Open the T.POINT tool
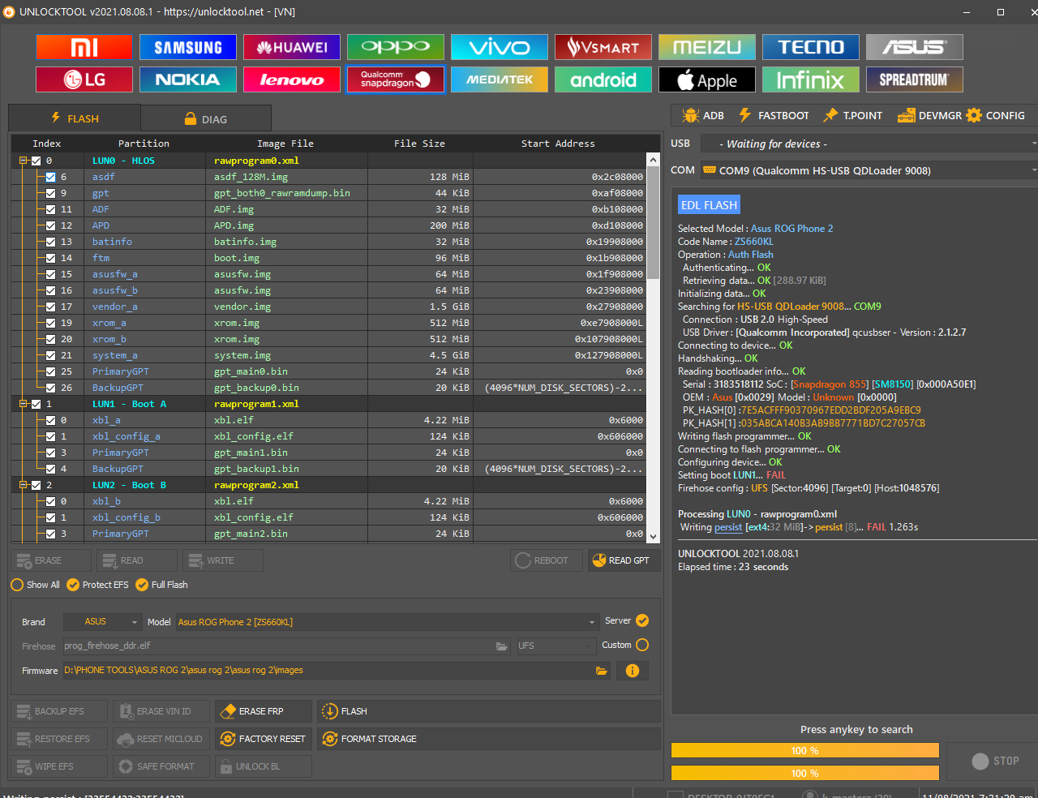Viewport: 1038px width, 798px height. click(x=852, y=115)
